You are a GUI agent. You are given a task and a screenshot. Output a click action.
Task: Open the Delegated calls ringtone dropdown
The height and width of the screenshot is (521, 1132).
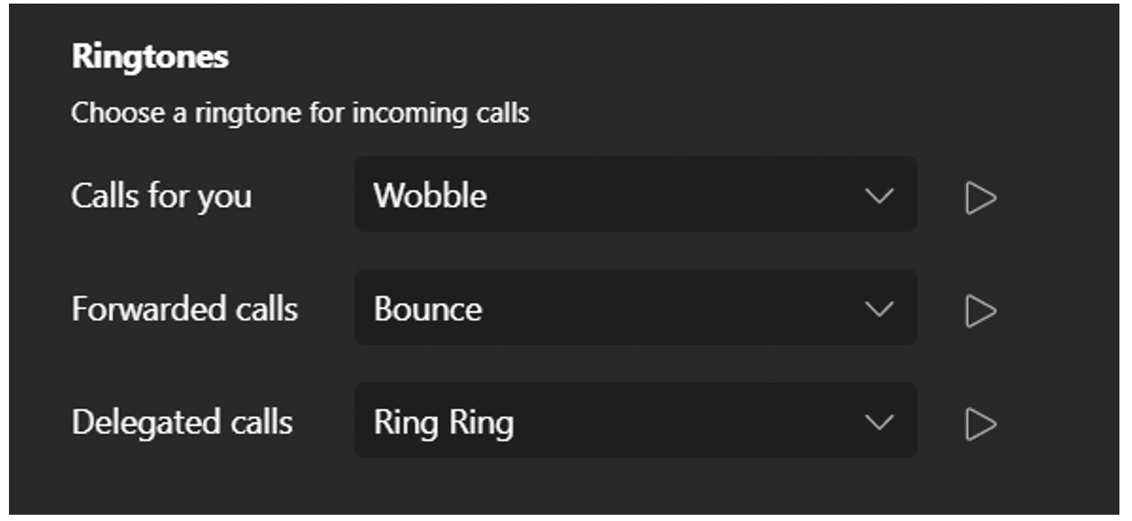coord(635,421)
